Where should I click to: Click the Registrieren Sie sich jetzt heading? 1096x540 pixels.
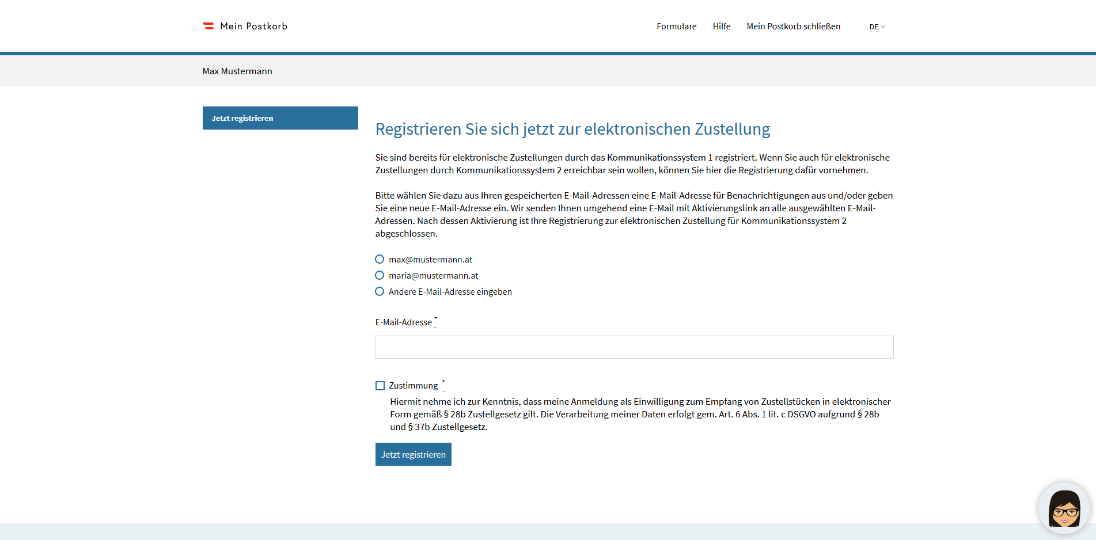click(x=572, y=129)
